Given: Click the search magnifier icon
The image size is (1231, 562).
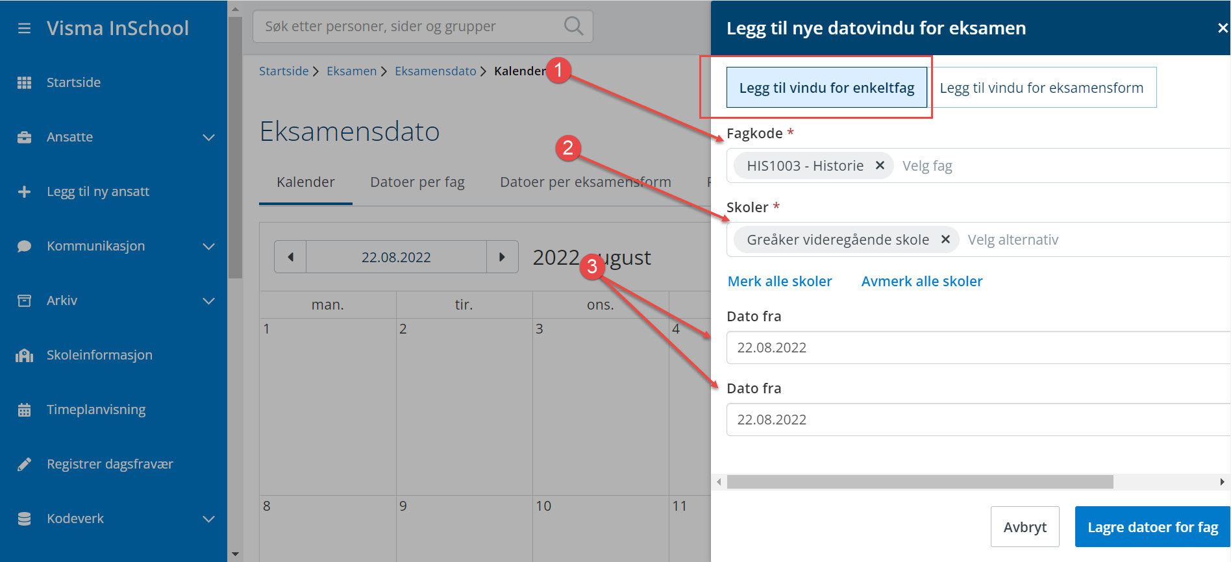Looking at the screenshot, I should (573, 26).
